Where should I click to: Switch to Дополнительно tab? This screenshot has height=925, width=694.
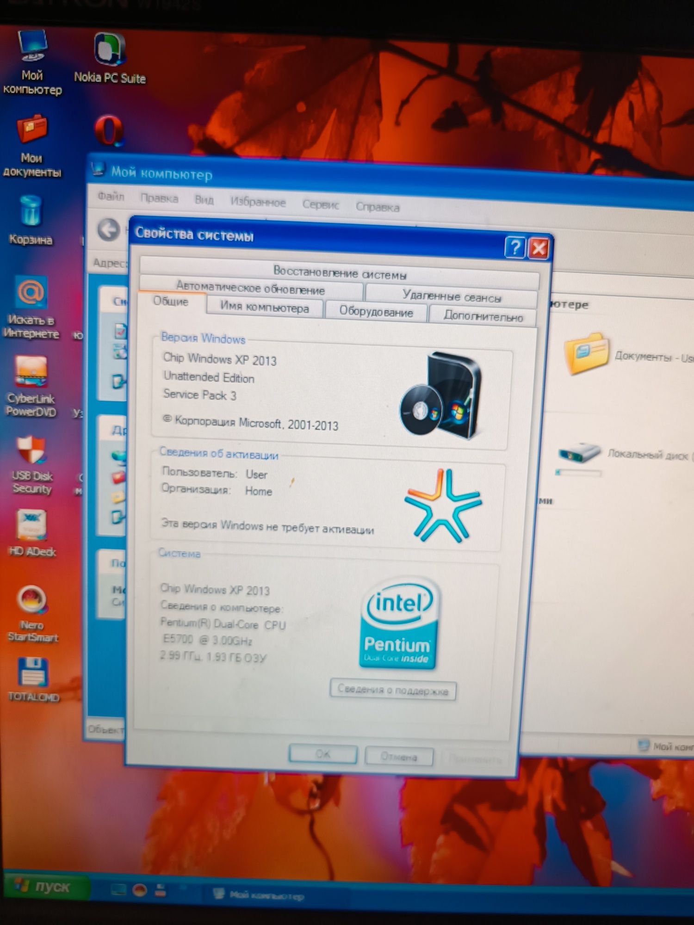pos(483,316)
